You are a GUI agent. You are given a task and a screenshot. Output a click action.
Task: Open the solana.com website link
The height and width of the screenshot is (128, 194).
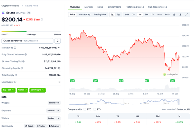click(x=53, y=103)
